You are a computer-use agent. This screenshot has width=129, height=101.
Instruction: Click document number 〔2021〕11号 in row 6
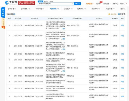coord(34,68)
